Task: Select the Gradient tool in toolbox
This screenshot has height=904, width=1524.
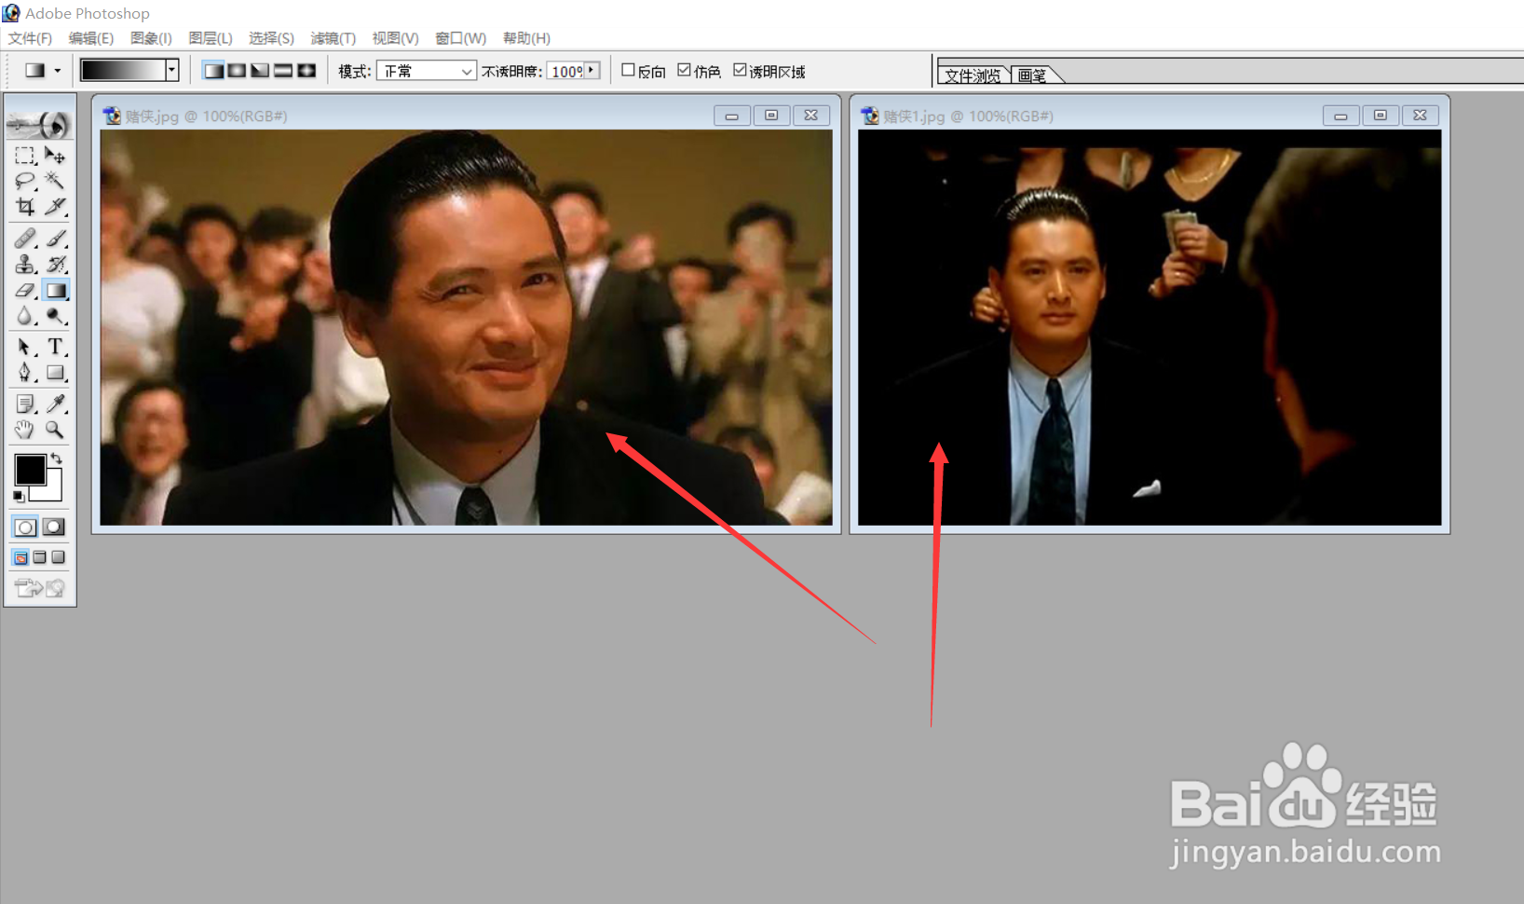Action: [x=56, y=290]
